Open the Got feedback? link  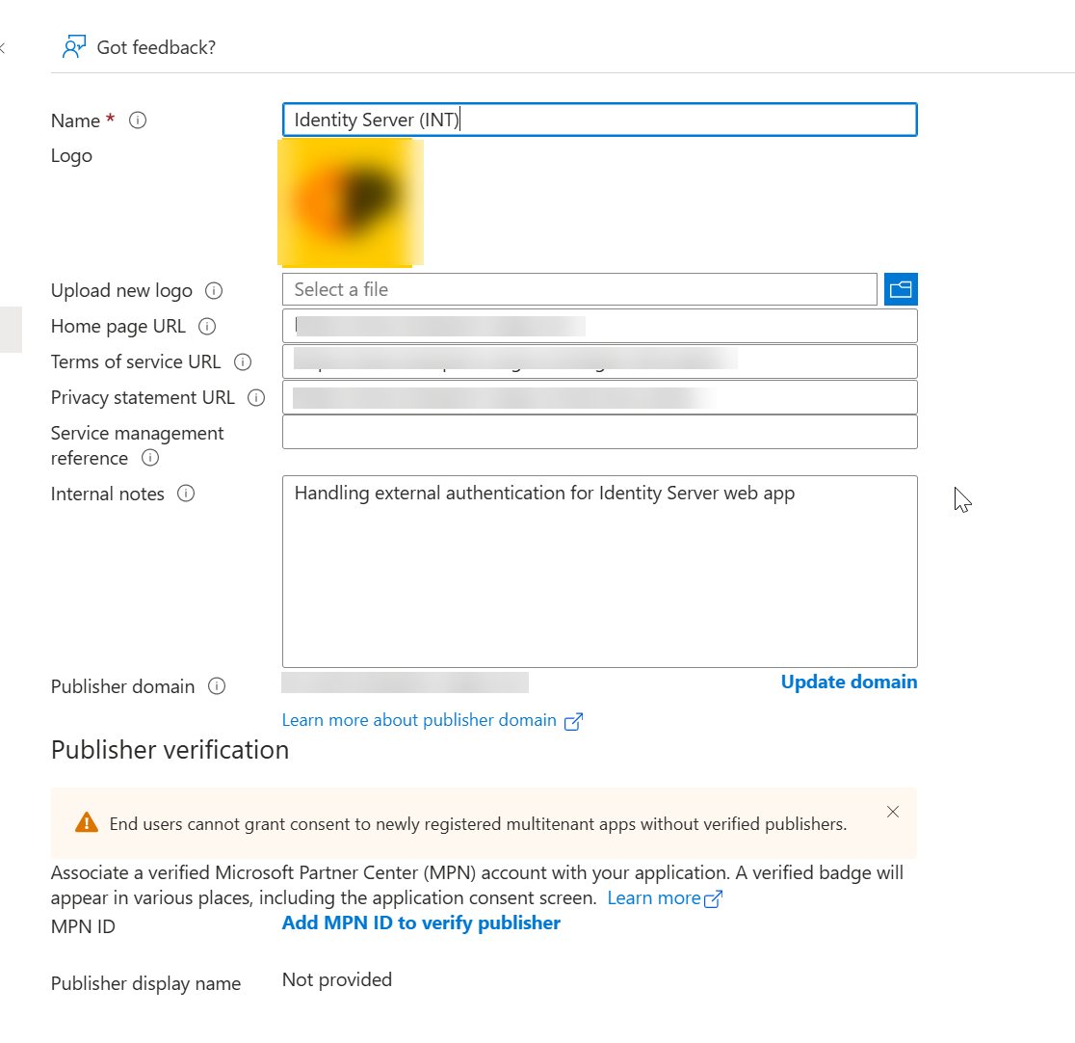[x=156, y=47]
